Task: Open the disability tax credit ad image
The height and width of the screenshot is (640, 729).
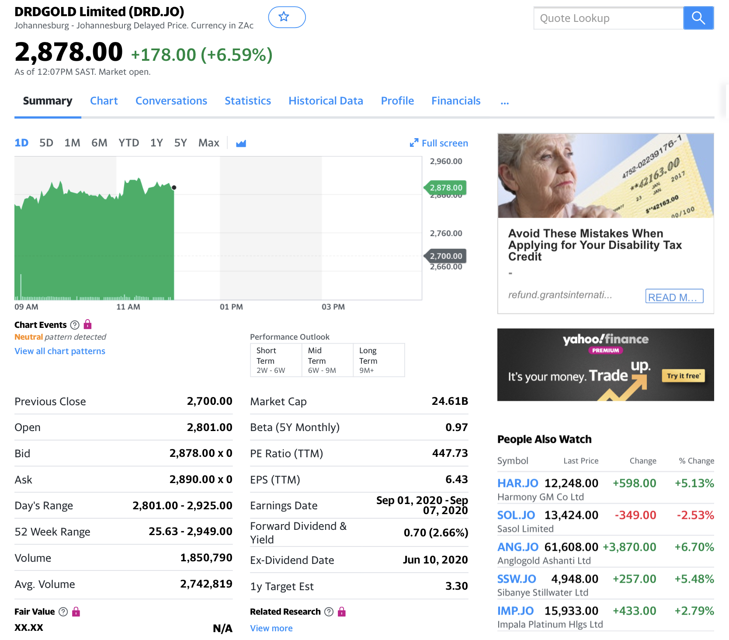Action: pyautogui.click(x=606, y=176)
